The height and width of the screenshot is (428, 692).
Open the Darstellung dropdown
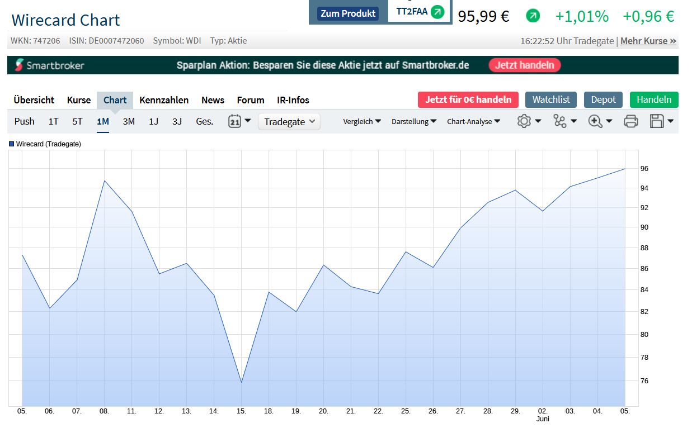point(414,121)
